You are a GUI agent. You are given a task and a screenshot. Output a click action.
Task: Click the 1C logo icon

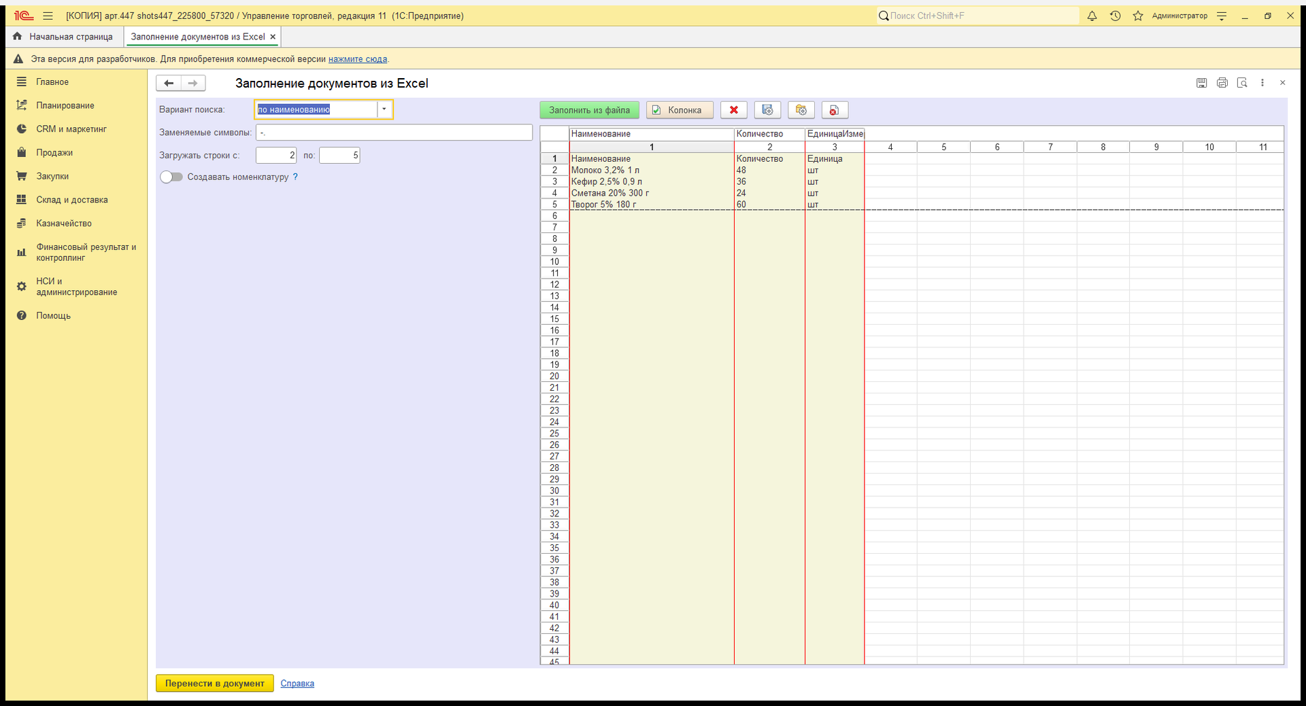(24, 16)
